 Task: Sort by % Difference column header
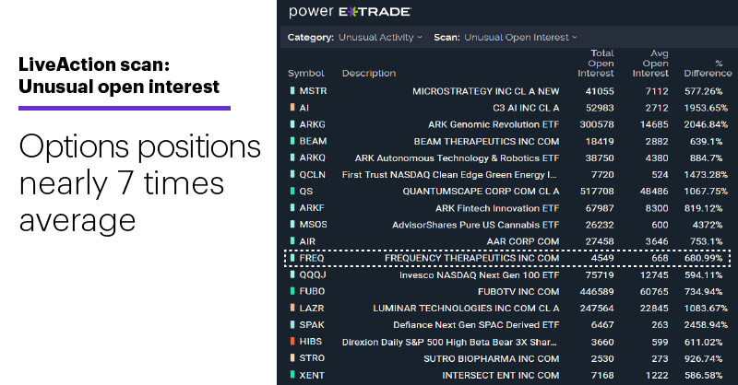(x=708, y=68)
